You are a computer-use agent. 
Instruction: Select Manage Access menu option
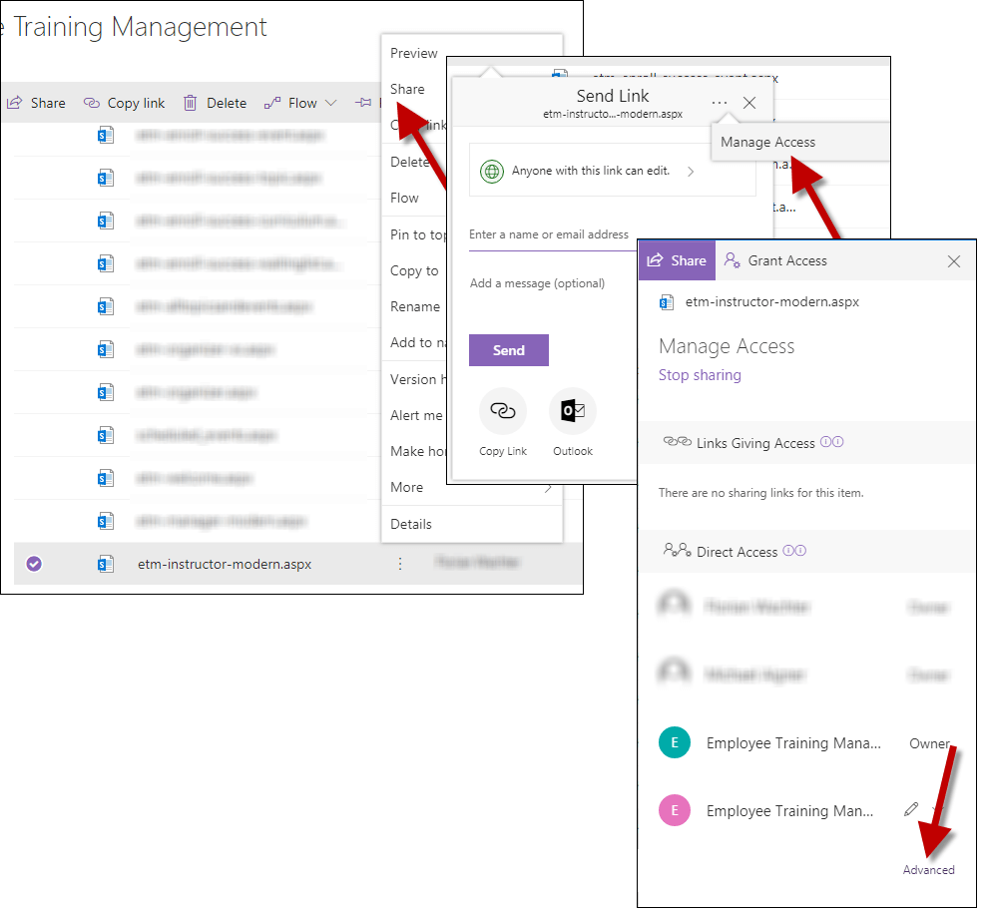pos(768,143)
